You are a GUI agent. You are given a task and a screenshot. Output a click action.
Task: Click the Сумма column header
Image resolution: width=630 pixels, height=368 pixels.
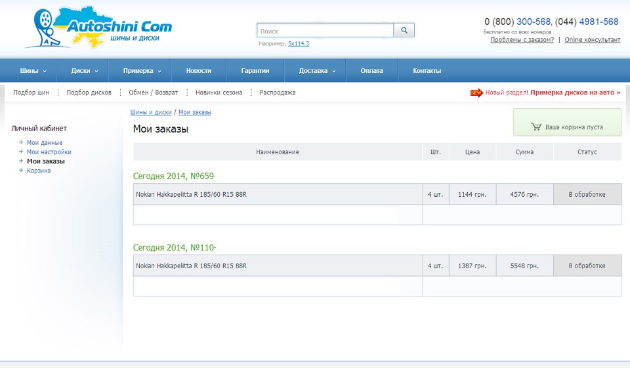coord(524,152)
